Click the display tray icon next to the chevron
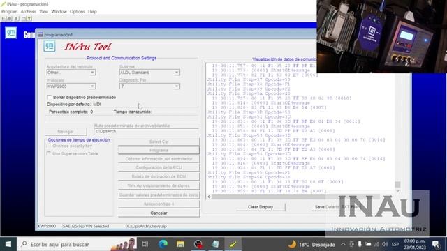Screen dimensions: 447x251 (x=352, y=244)
